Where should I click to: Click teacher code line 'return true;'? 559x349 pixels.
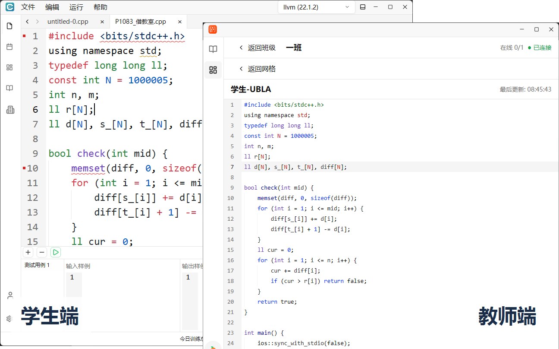point(277,301)
